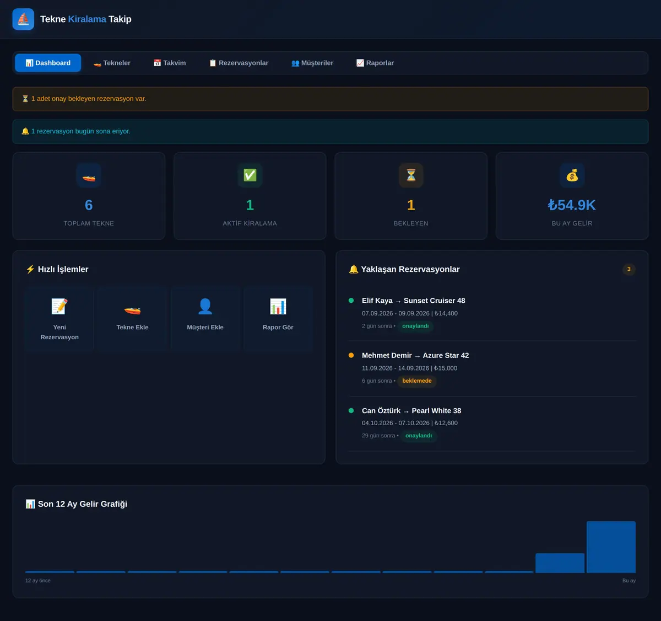Screen dimensions: 661x621
Task: Click the hourglass icon on Bekleyen card
Action: click(x=411, y=175)
